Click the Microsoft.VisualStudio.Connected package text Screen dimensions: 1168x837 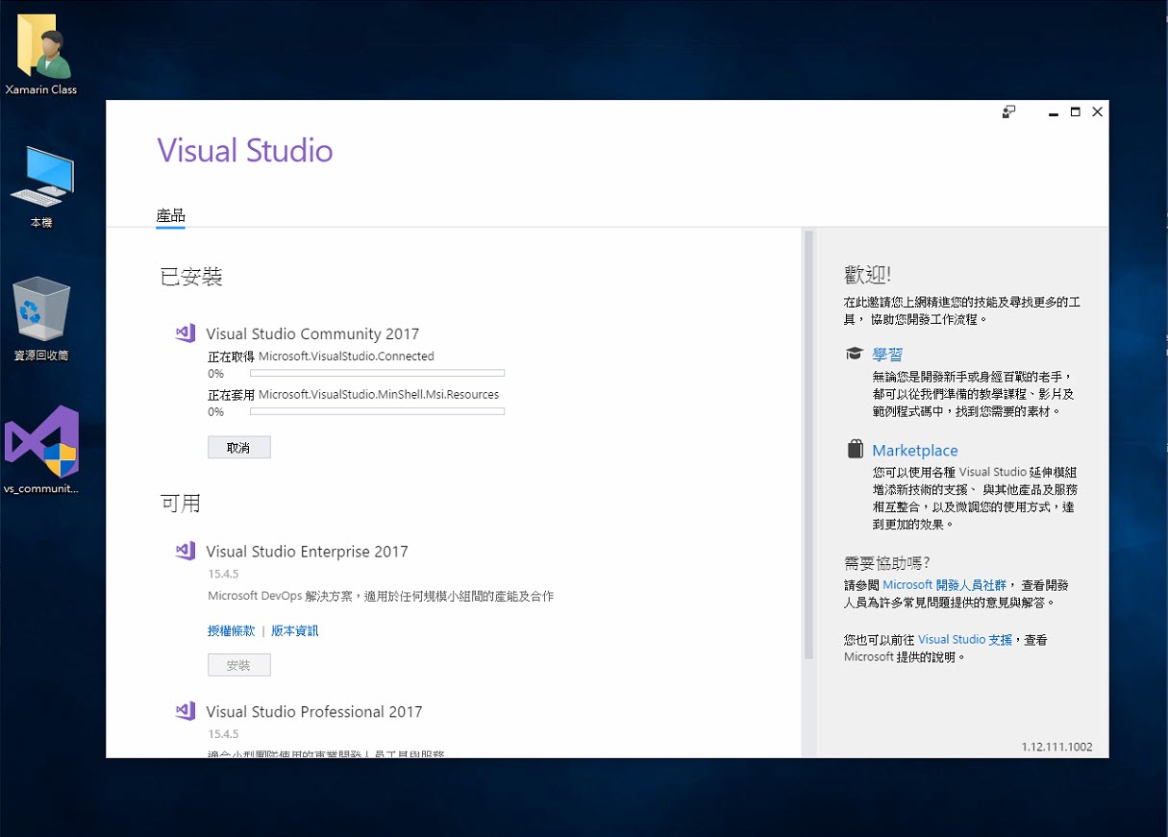(x=346, y=356)
